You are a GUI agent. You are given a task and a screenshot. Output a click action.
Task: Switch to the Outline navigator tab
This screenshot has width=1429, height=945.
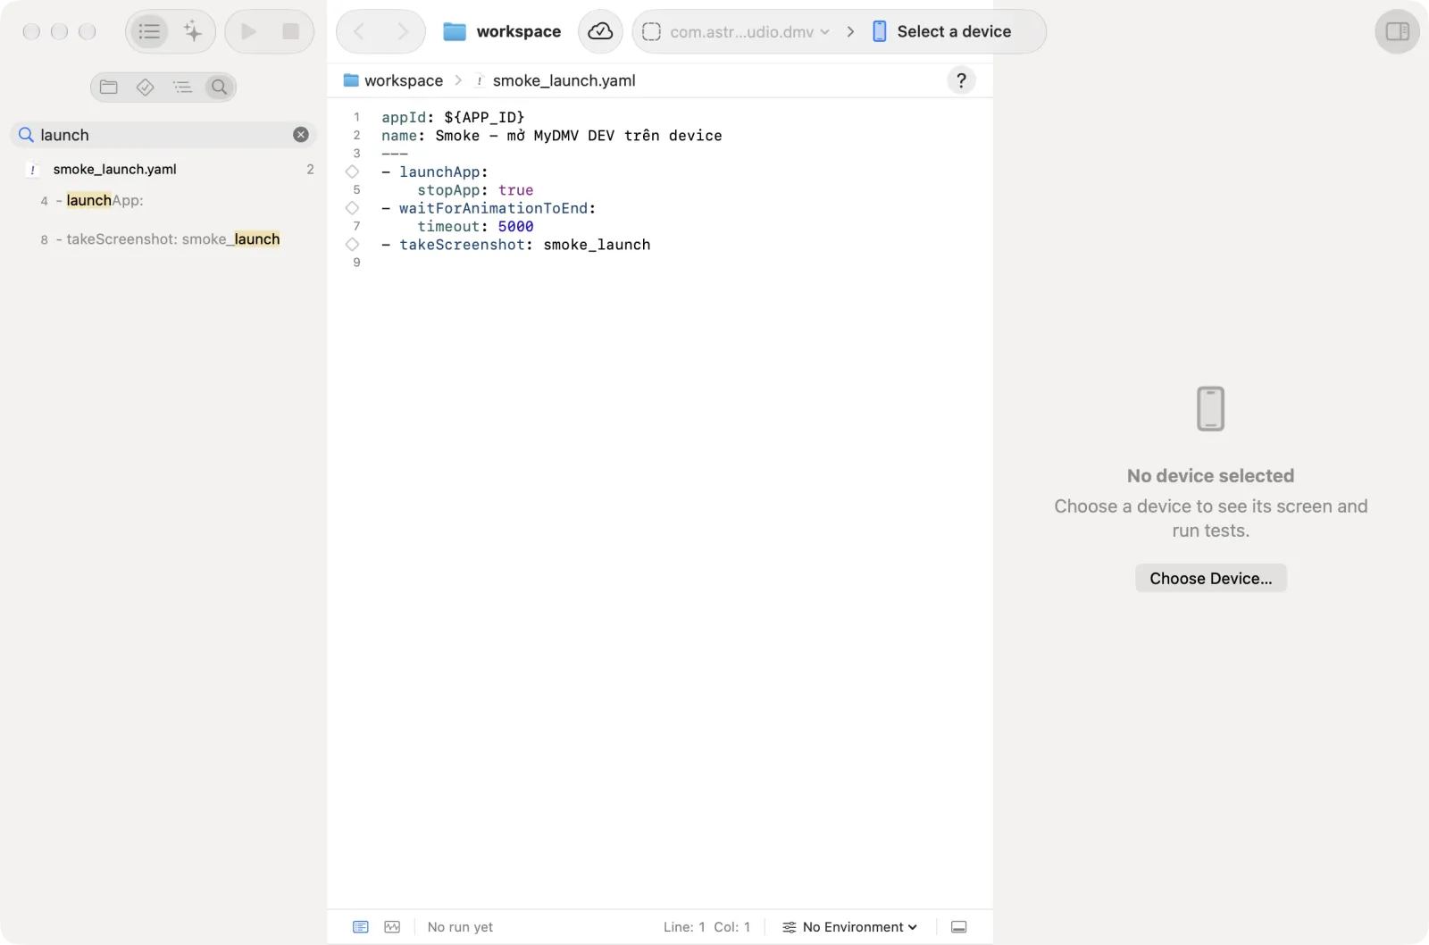pyautogui.click(x=182, y=87)
